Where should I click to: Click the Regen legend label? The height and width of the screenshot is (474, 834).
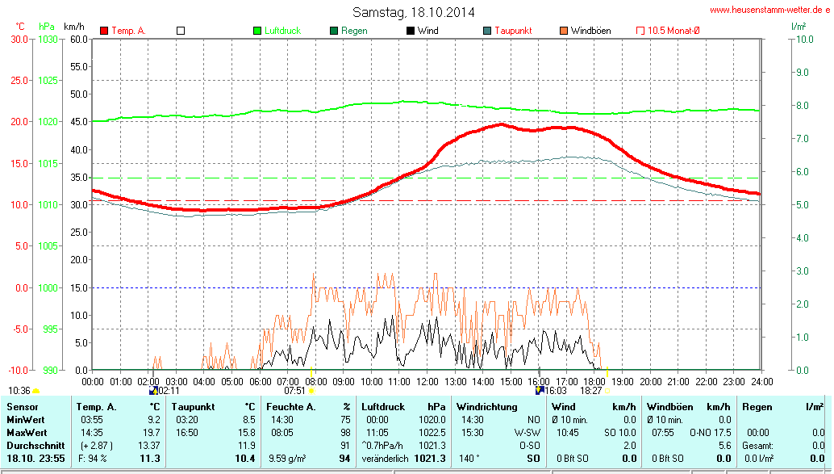354,31
